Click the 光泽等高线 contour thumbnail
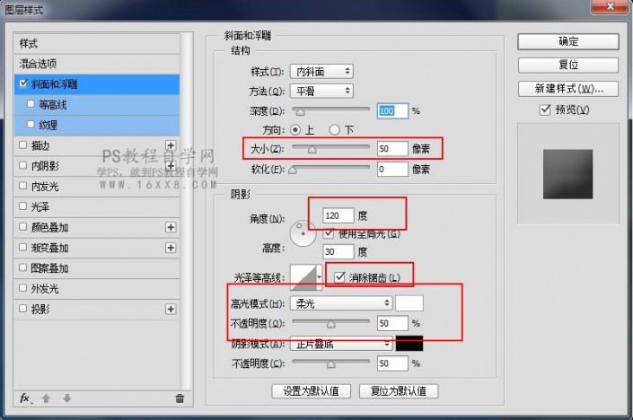The height and width of the screenshot is (420, 633). coord(303,277)
